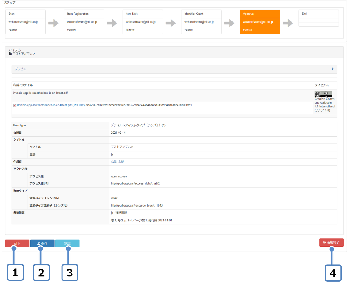Select the orange Approval step box
Screen dimensions: 349x285
[260, 22]
